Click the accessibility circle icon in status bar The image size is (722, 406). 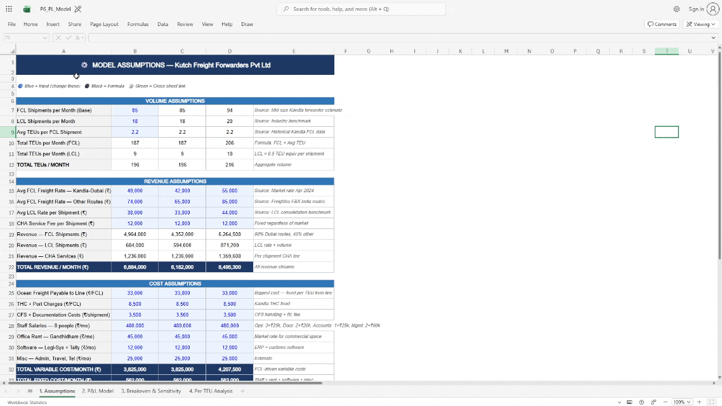[641, 402]
